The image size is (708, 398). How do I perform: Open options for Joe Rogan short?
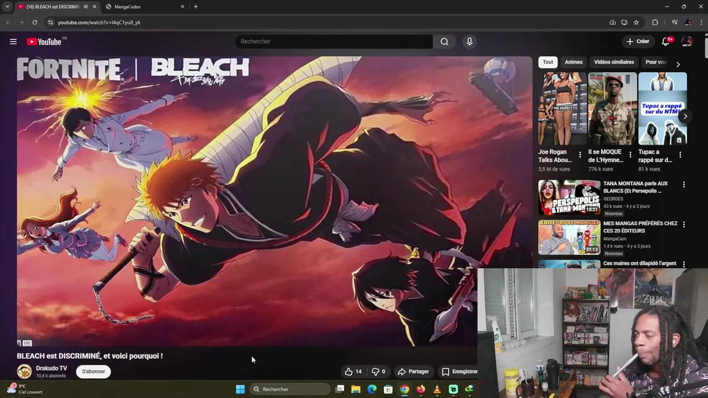click(580, 155)
